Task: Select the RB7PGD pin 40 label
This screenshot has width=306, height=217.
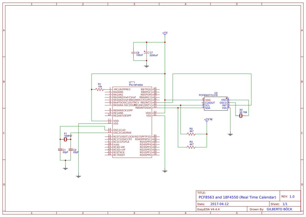Action: coord(146,89)
